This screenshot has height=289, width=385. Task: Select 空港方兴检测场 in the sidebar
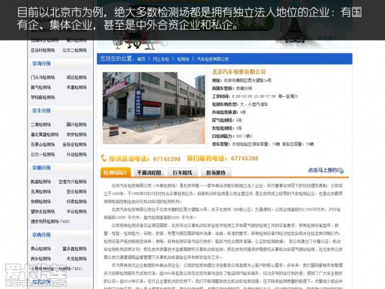click(x=73, y=182)
